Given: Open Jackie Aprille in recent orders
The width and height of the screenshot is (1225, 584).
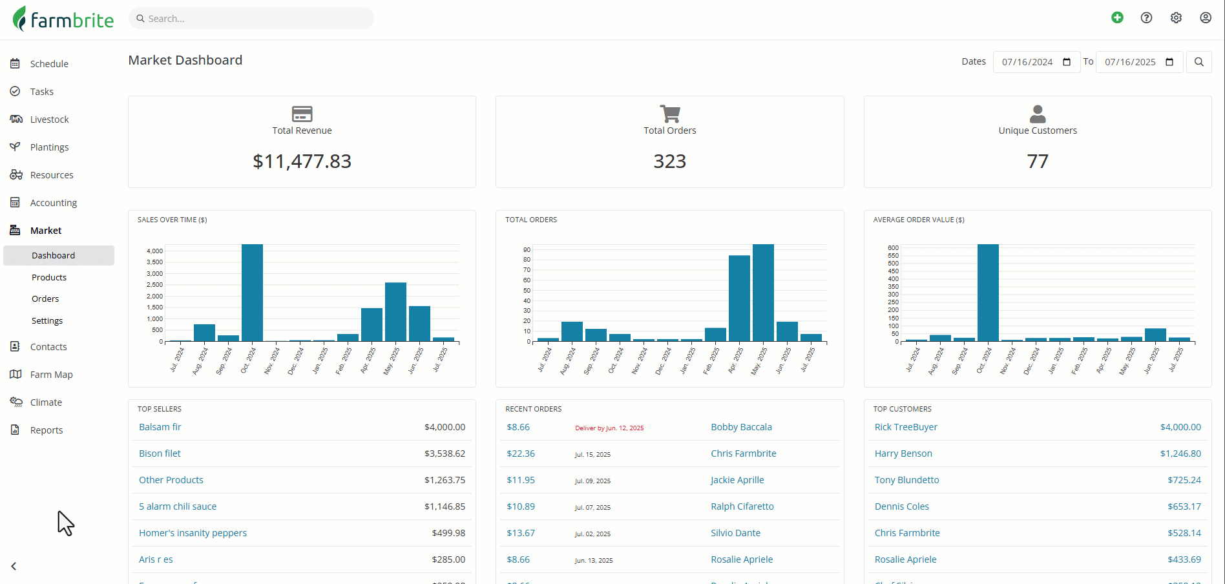Looking at the screenshot, I should tap(737, 480).
